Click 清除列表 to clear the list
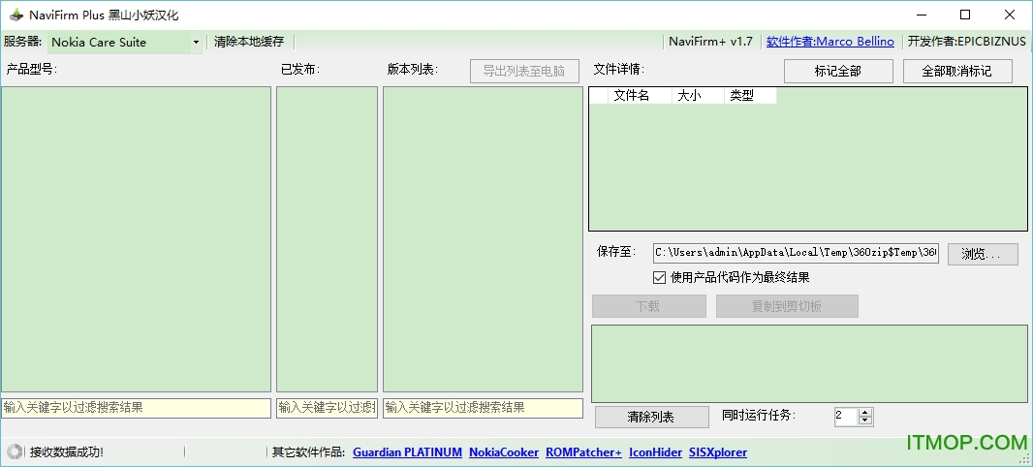This screenshot has height=467, width=1033. coord(650,417)
